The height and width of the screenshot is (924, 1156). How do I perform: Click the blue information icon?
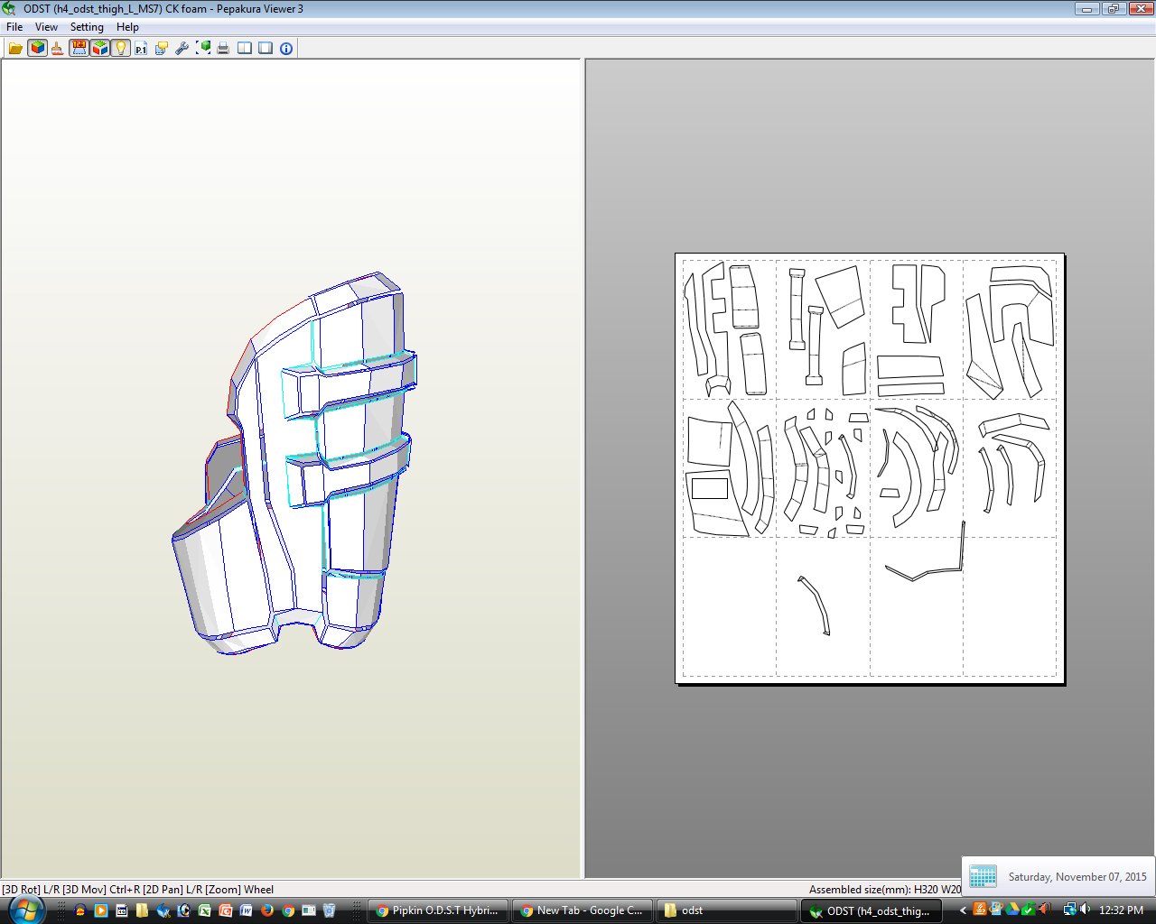point(286,48)
